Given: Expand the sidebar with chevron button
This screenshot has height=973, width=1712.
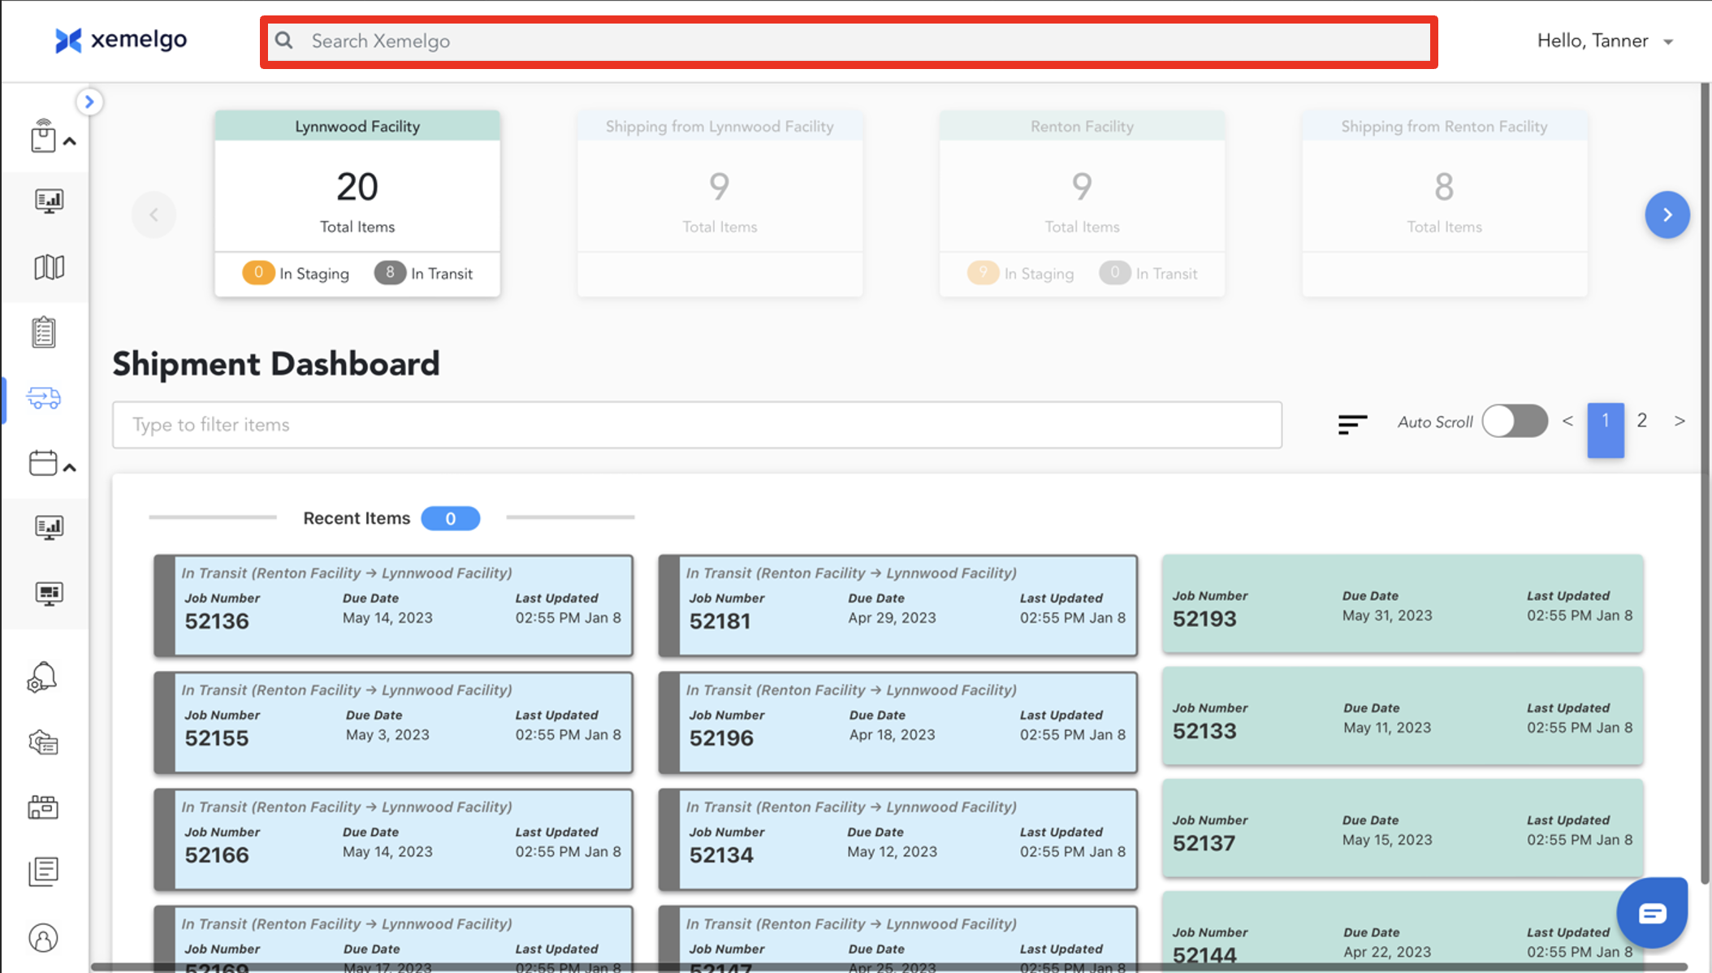Looking at the screenshot, I should 89,102.
